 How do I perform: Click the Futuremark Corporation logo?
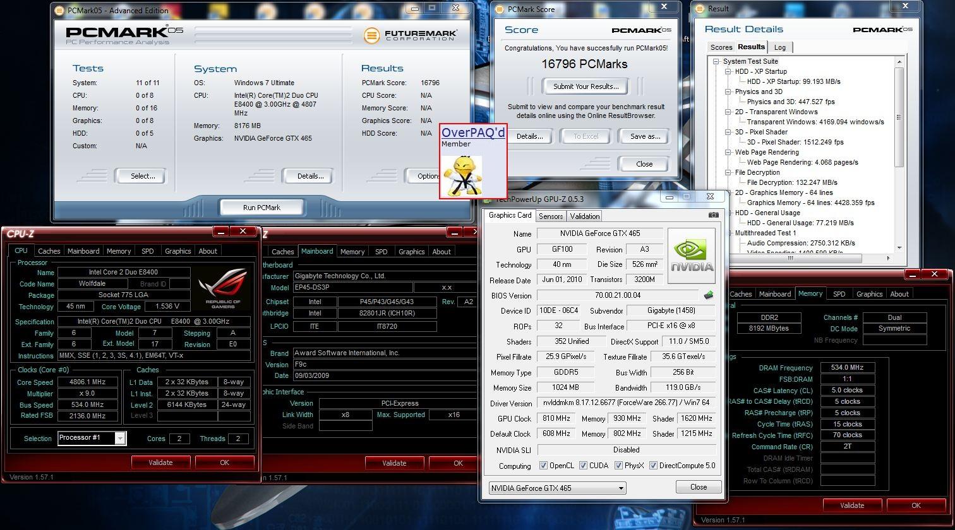(x=410, y=35)
